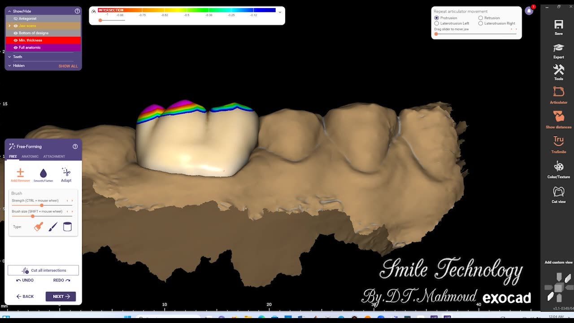Select Add/Remove free-forming tool
574x323 pixels.
click(20, 175)
